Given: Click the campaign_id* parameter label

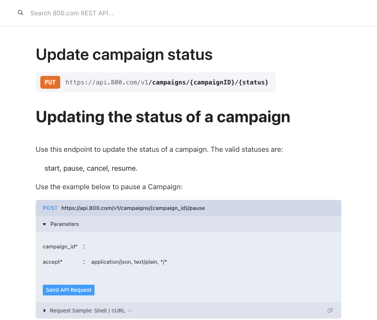Looking at the screenshot, I should click(60, 247).
